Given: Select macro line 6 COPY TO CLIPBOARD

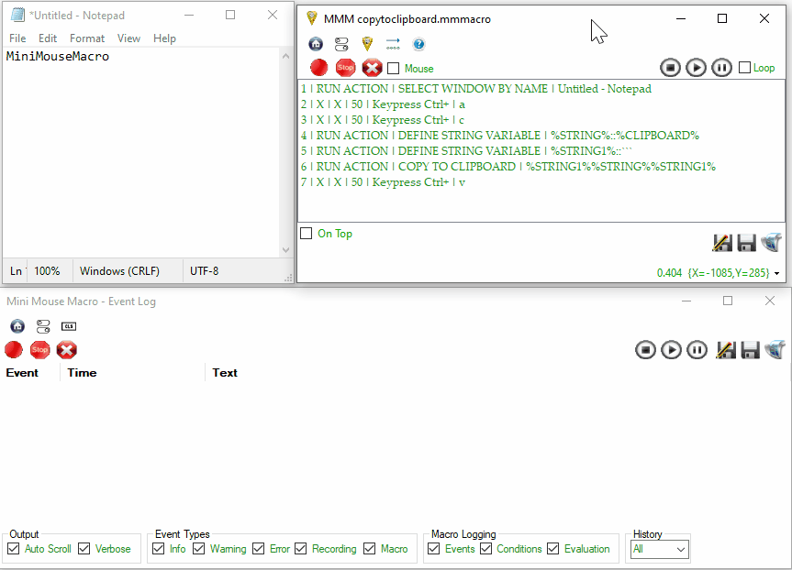Looking at the screenshot, I should pos(508,167).
